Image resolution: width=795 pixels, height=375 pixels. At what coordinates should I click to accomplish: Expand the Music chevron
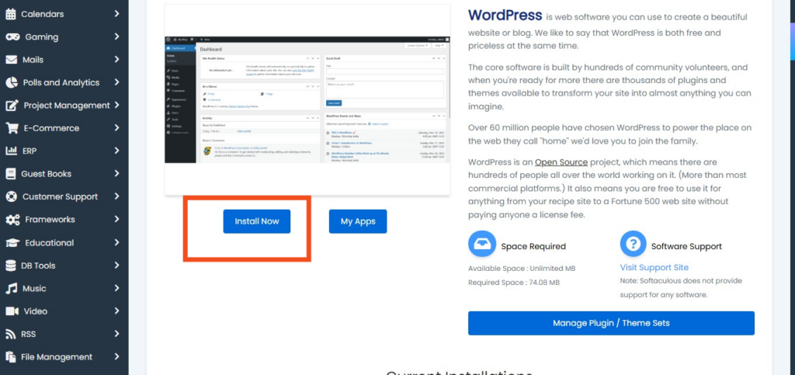117,288
